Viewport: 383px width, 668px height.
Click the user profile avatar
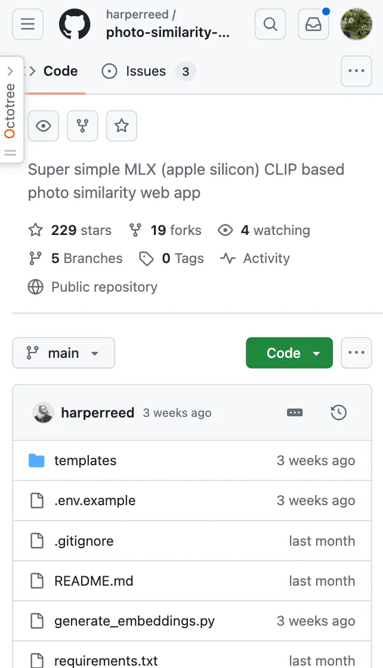point(356,24)
